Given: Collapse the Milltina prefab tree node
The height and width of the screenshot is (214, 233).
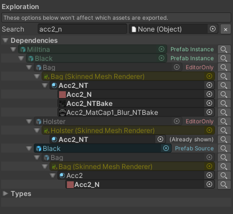Looking at the screenshot, I should coord(13,50).
